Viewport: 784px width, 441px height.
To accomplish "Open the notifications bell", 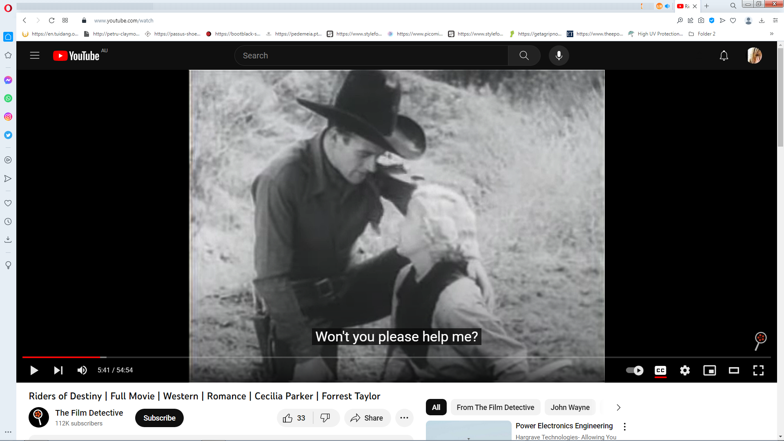I will click(x=724, y=56).
